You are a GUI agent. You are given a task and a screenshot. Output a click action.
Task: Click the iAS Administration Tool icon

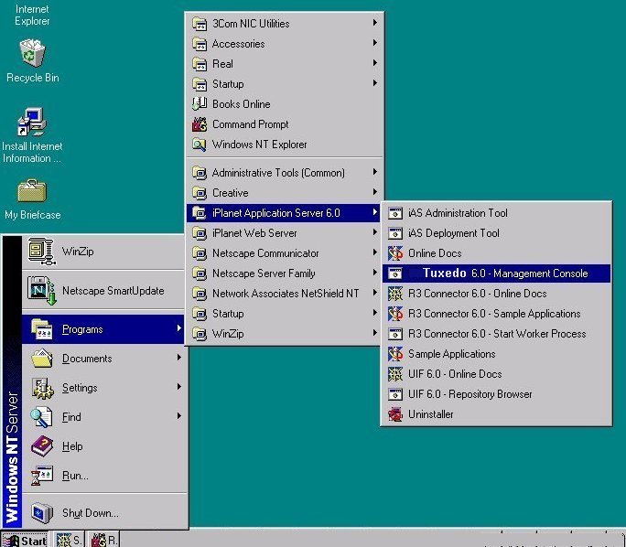tap(395, 213)
